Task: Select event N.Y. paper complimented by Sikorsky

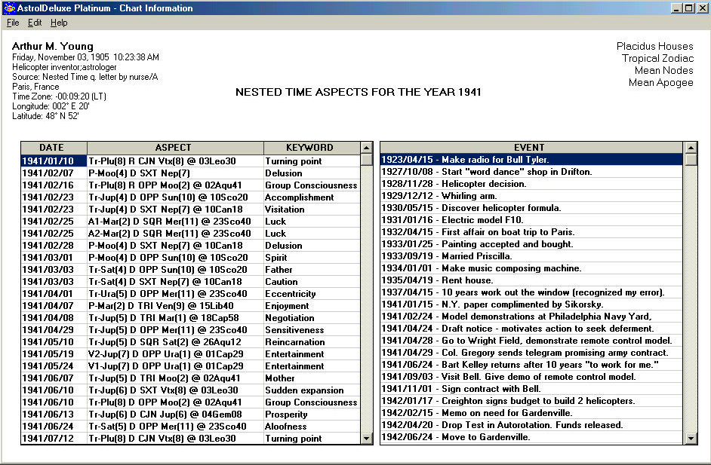Action: click(531, 304)
